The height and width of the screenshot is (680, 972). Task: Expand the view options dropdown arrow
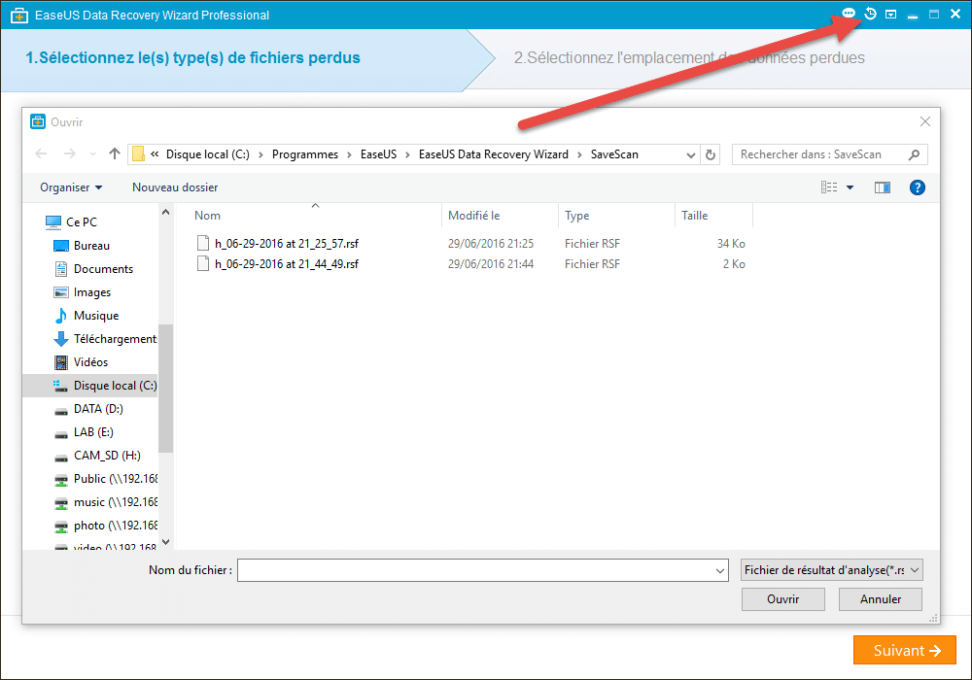[x=850, y=187]
